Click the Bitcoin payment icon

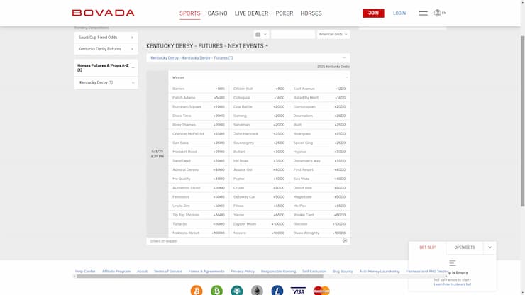[197, 290]
